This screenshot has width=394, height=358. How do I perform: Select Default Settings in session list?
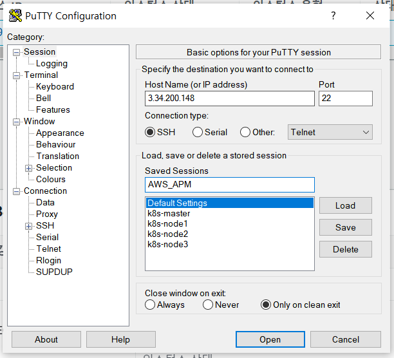230,203
